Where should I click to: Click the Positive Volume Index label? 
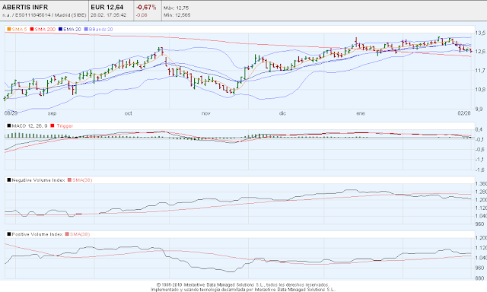click(37, 234)
